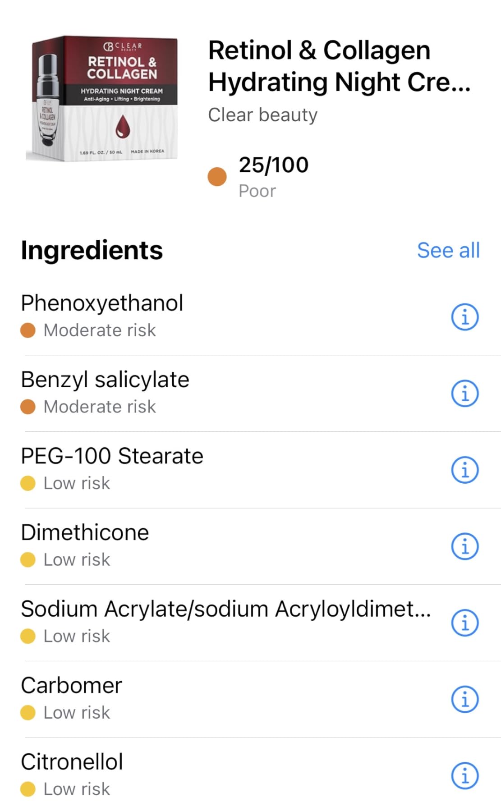Click orange Moderate risk dot under Phenoxyethanol
The width and height of the screenshot is (501, 811).
pos(28,330)
